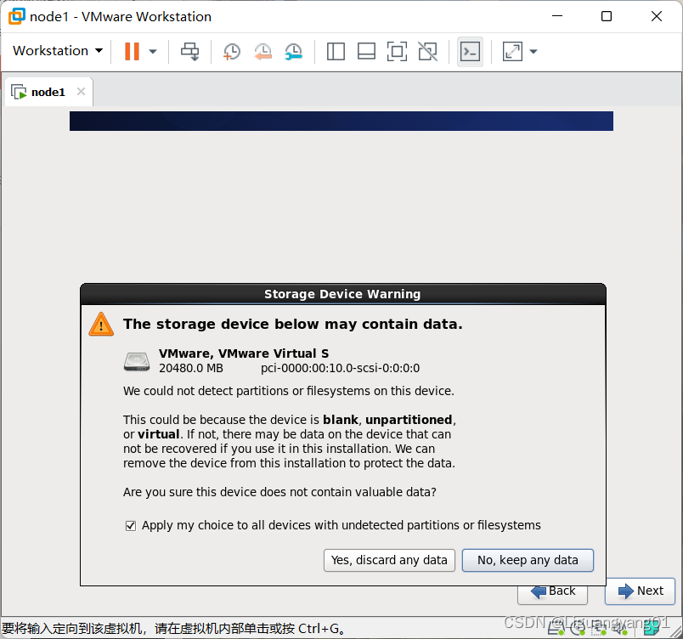Click the stretch guest display icon
The height and width of the screenshot is (639, 683).
[512, 51]
